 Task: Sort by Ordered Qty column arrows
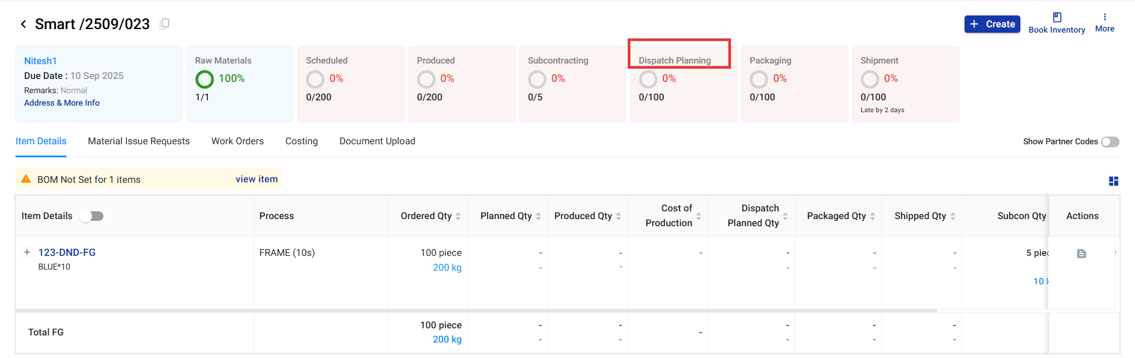[x=458, y=216]
